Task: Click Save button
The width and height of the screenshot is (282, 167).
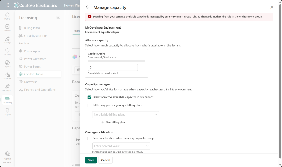Action: point(91,160)
